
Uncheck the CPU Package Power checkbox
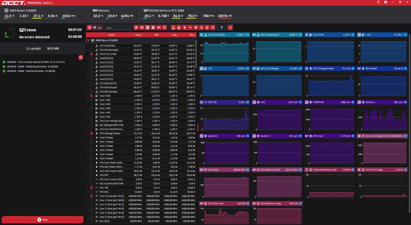pyautogui.click(x=92, y=134)
